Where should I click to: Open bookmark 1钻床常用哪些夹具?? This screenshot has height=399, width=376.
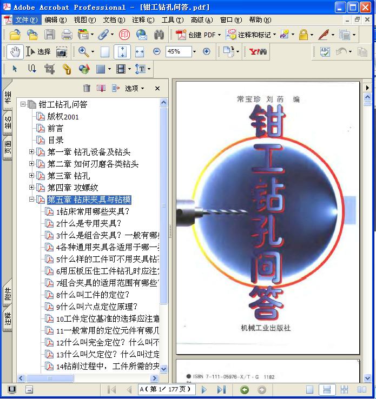click(93, 211)
